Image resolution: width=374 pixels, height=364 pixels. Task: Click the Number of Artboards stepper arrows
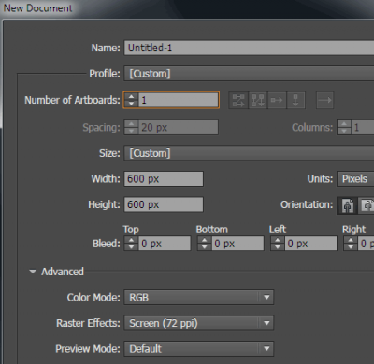point(131,100)
